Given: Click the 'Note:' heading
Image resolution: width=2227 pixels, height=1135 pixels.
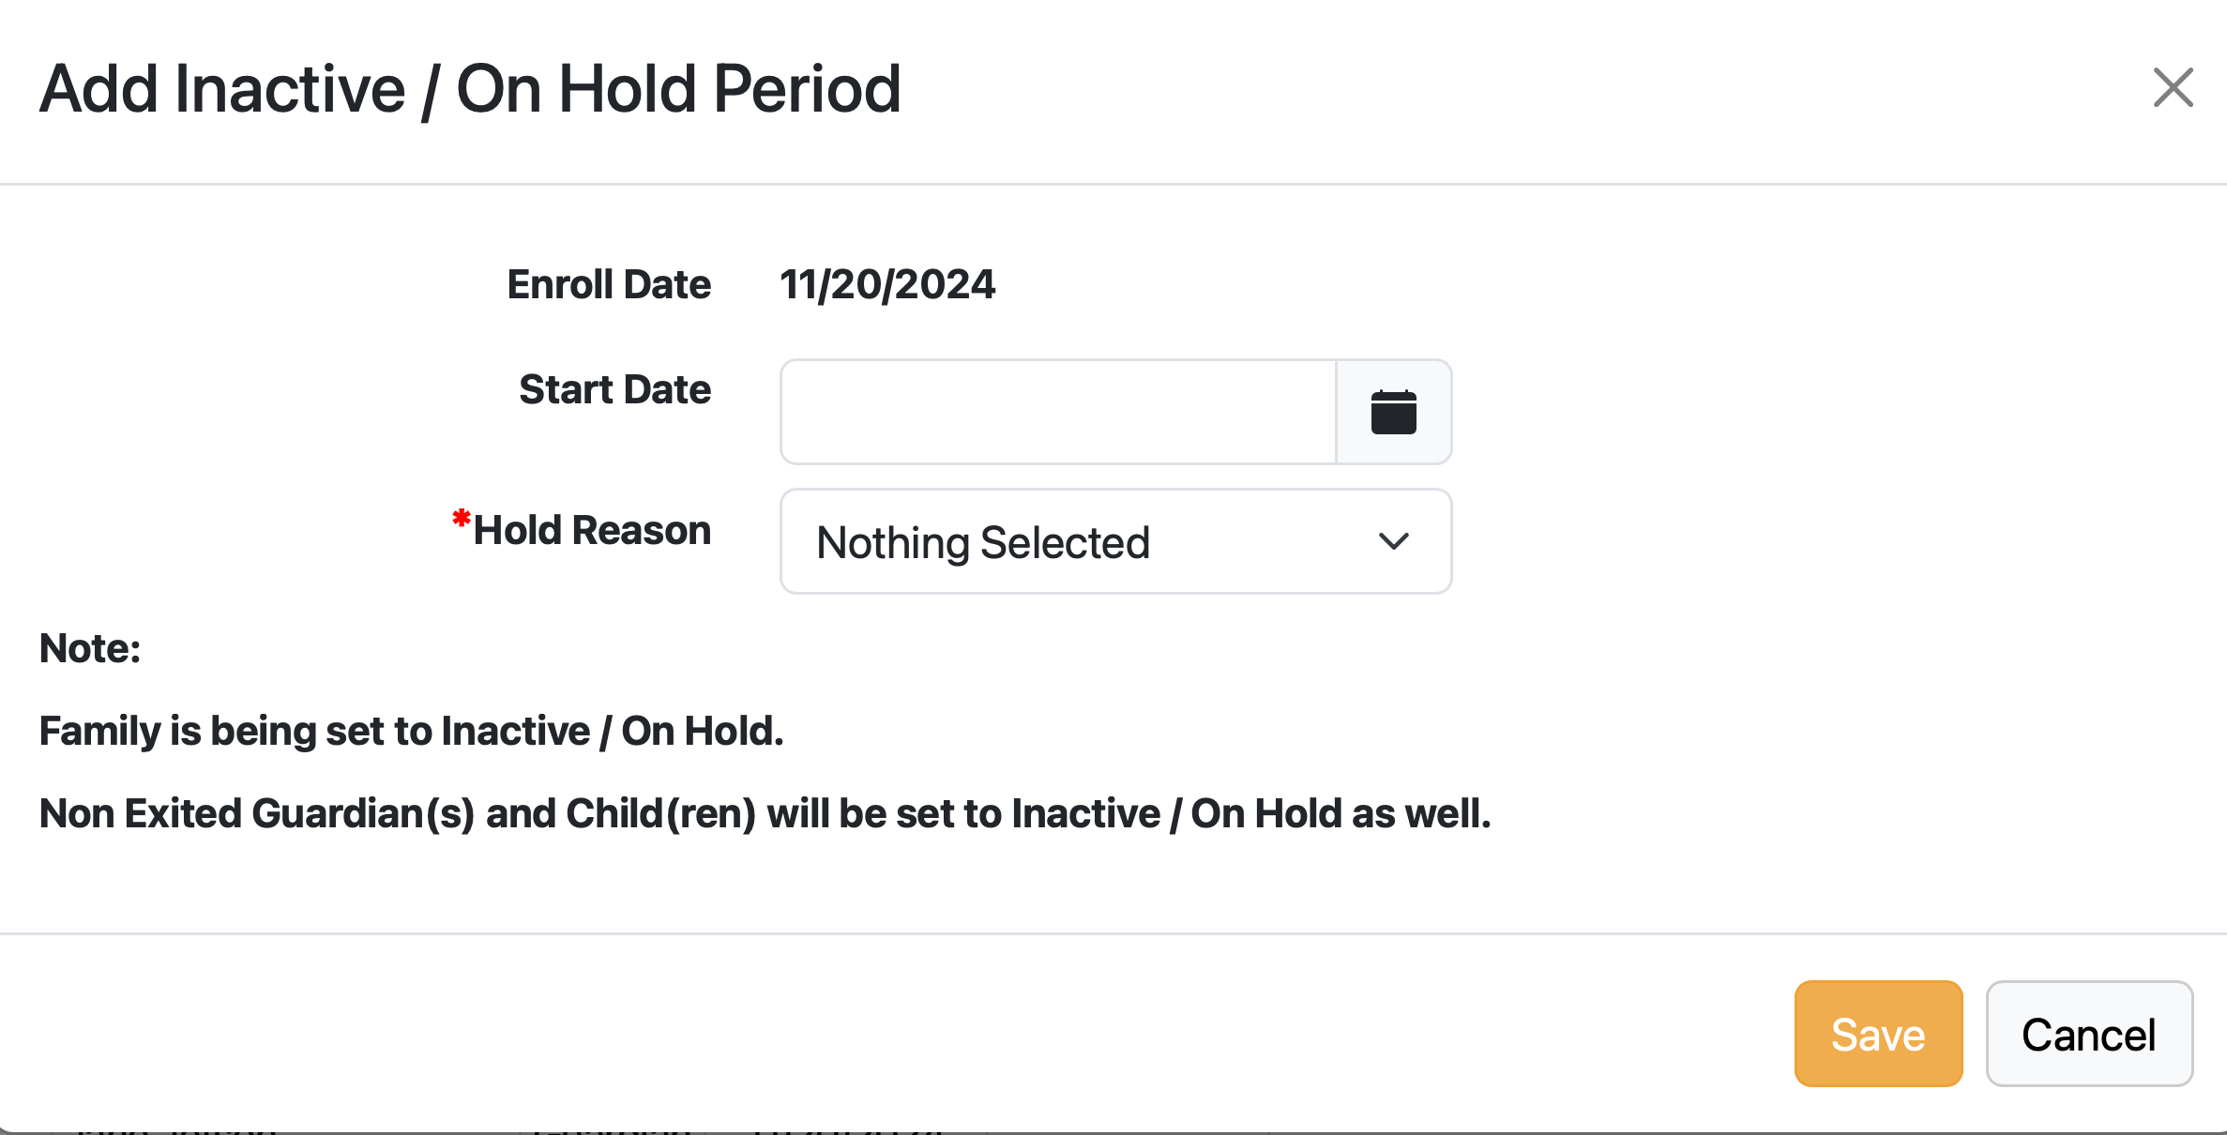Looking at the screenshot, I should tap(90, 648).
